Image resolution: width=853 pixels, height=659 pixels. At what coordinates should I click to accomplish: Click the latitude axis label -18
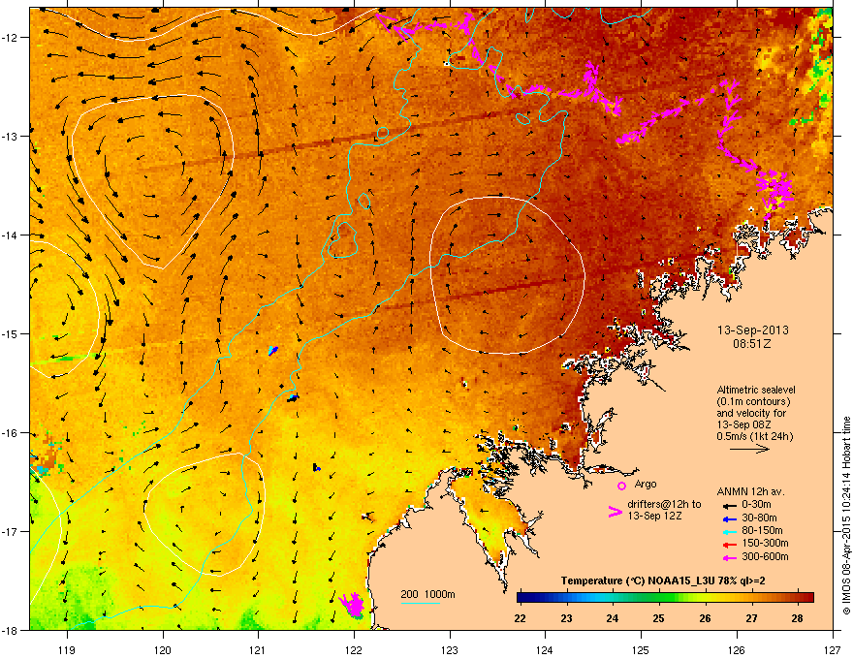[x=12, y=630]
